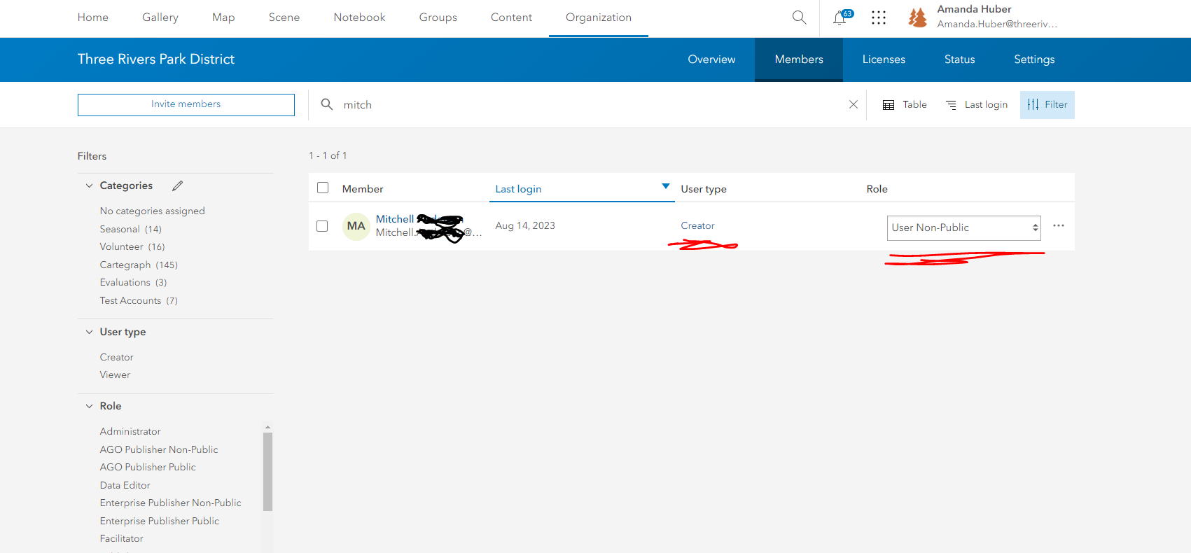The height and width of the screenshot is (553, 1191).
Task: Collapse the User type filter section
Action: [89, 332]
